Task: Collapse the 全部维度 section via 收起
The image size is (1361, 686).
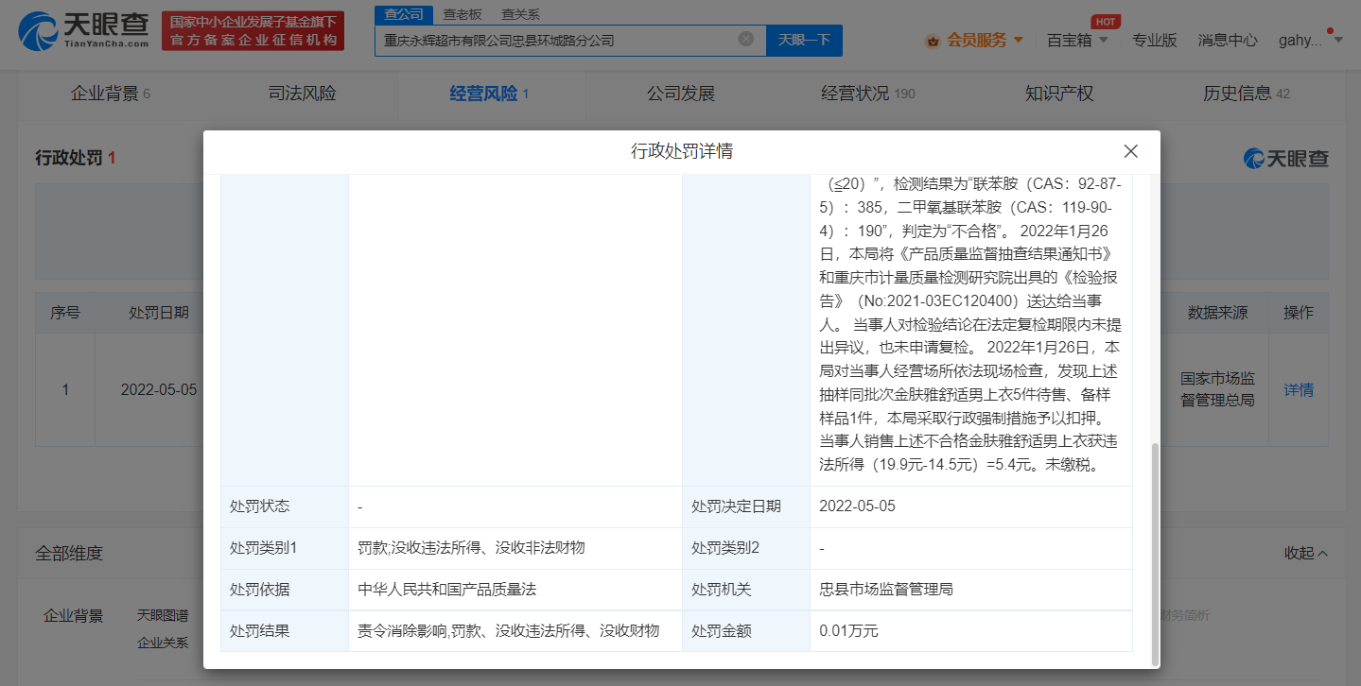Action: [x=1306, y=553]
